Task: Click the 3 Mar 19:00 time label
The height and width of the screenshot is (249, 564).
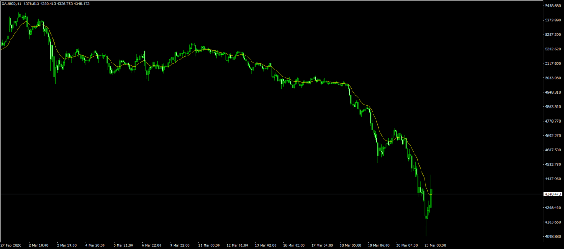Action: (x=67, y=245)
